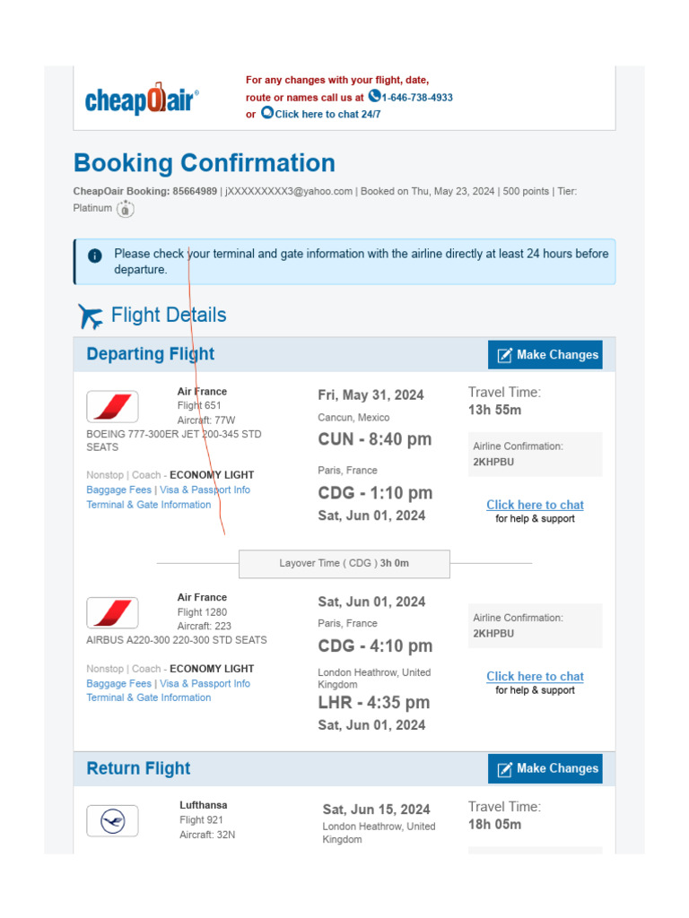689x918 pixels.
Task: Open Baggage Fees for Flight 651
Action: coord(119,489)
